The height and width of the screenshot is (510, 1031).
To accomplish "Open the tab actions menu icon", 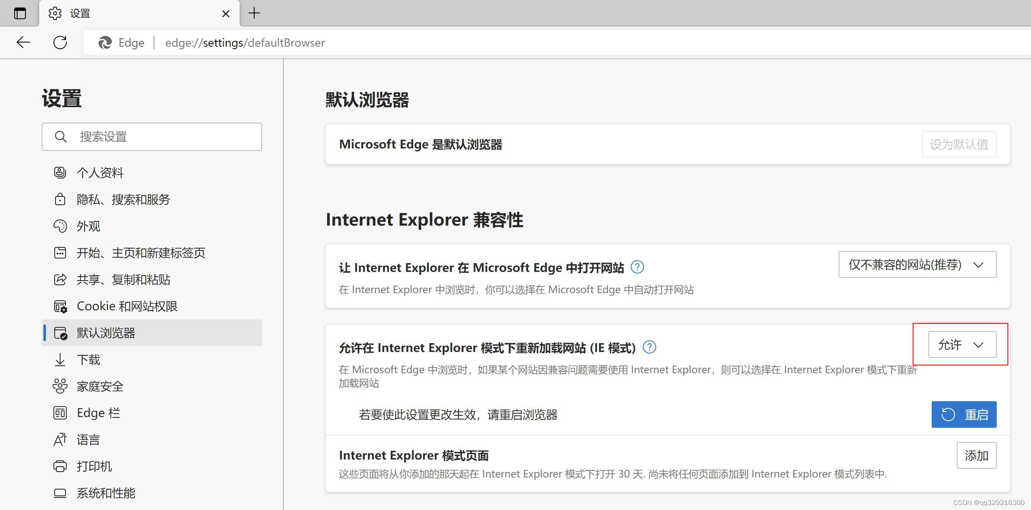I will point(20,13).
